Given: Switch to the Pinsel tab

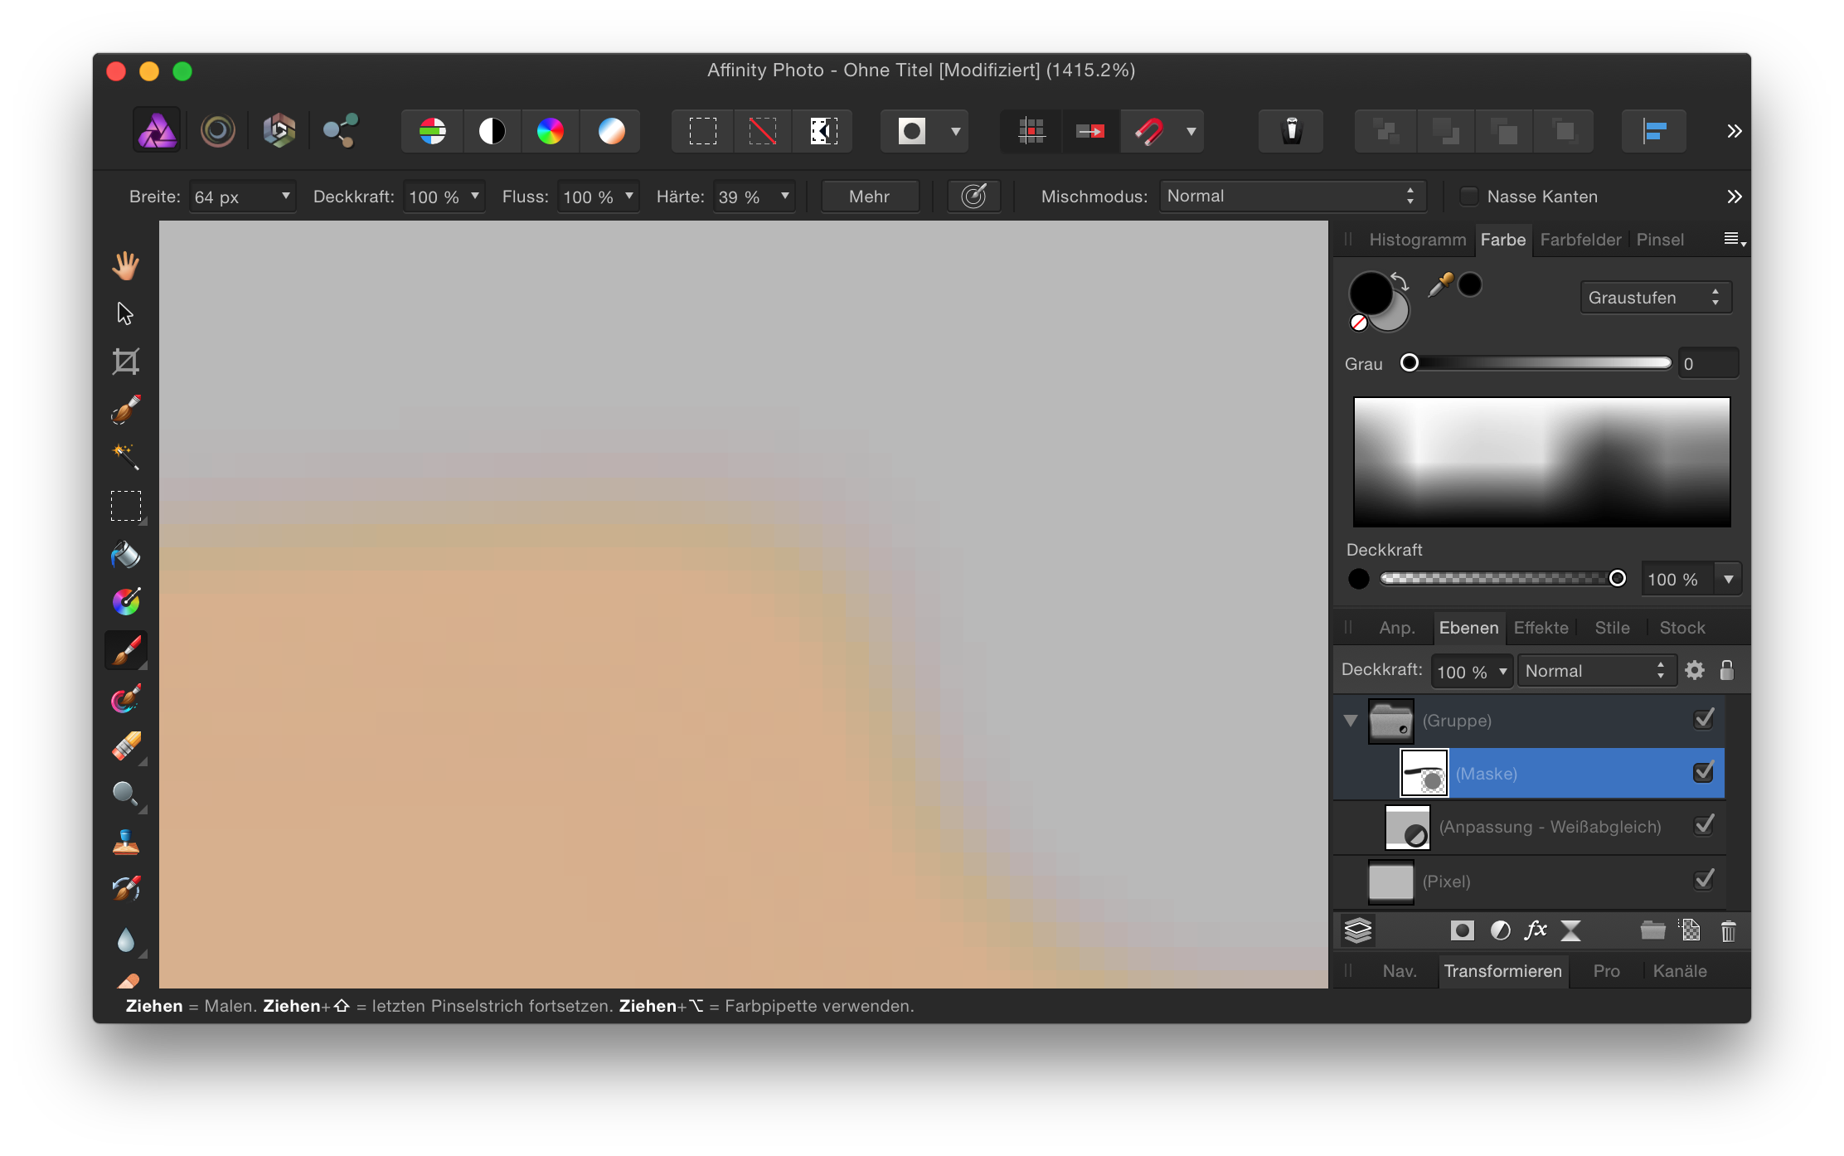Looking at the screenshot, I should tap(1660, 240).
